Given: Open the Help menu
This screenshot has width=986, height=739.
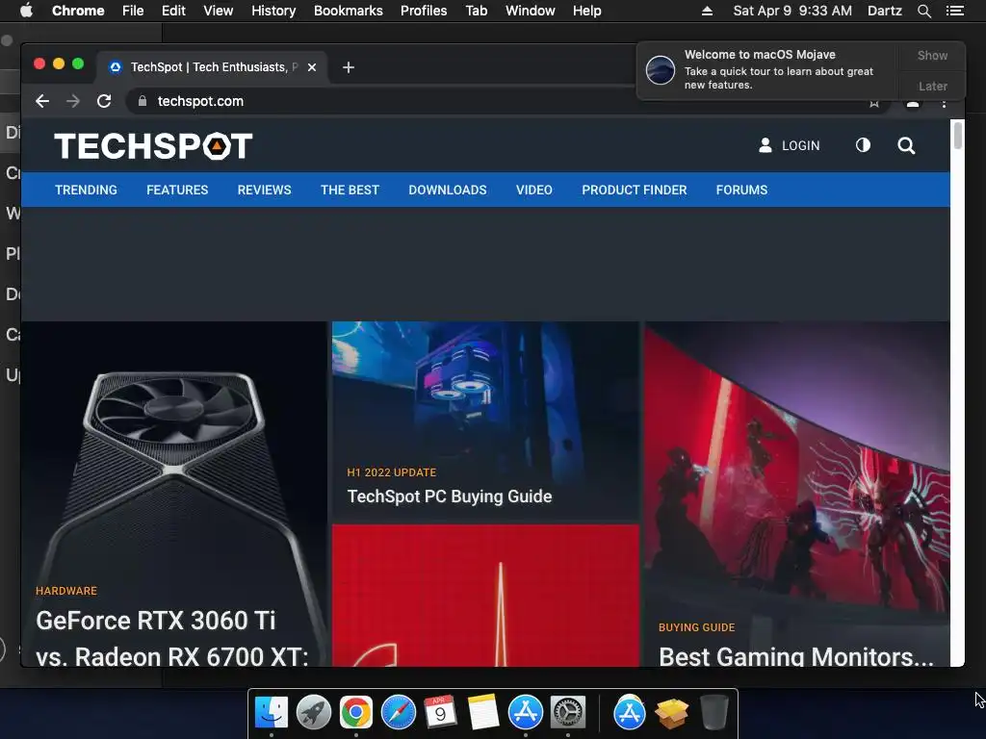Looking at the screenshot, I should point(586,11).
